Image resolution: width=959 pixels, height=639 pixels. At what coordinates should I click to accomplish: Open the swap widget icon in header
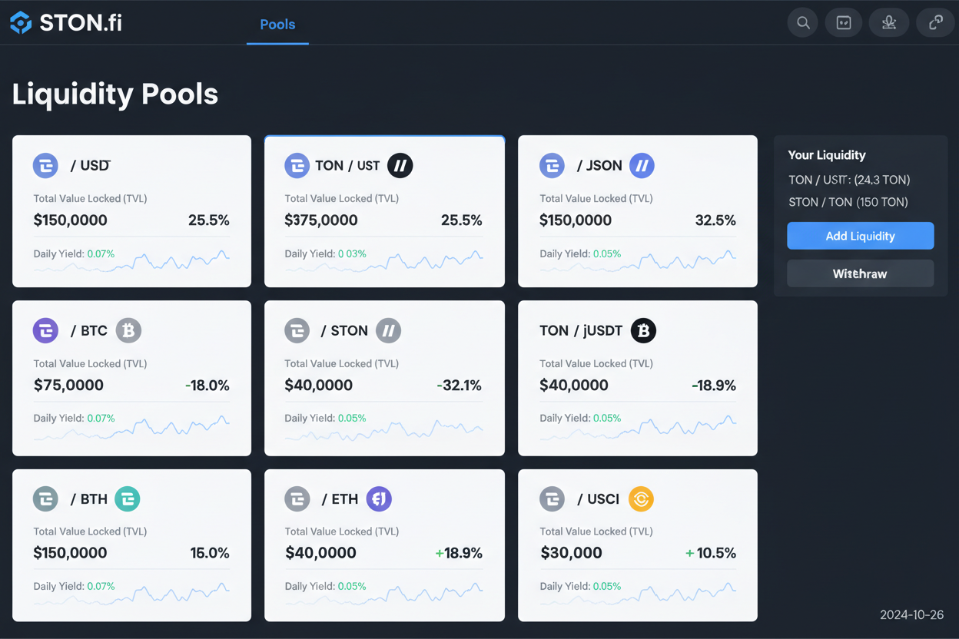843,22
